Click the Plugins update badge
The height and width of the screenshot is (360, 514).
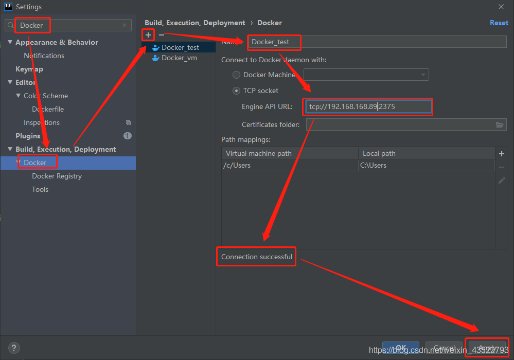tap(128, 136)
